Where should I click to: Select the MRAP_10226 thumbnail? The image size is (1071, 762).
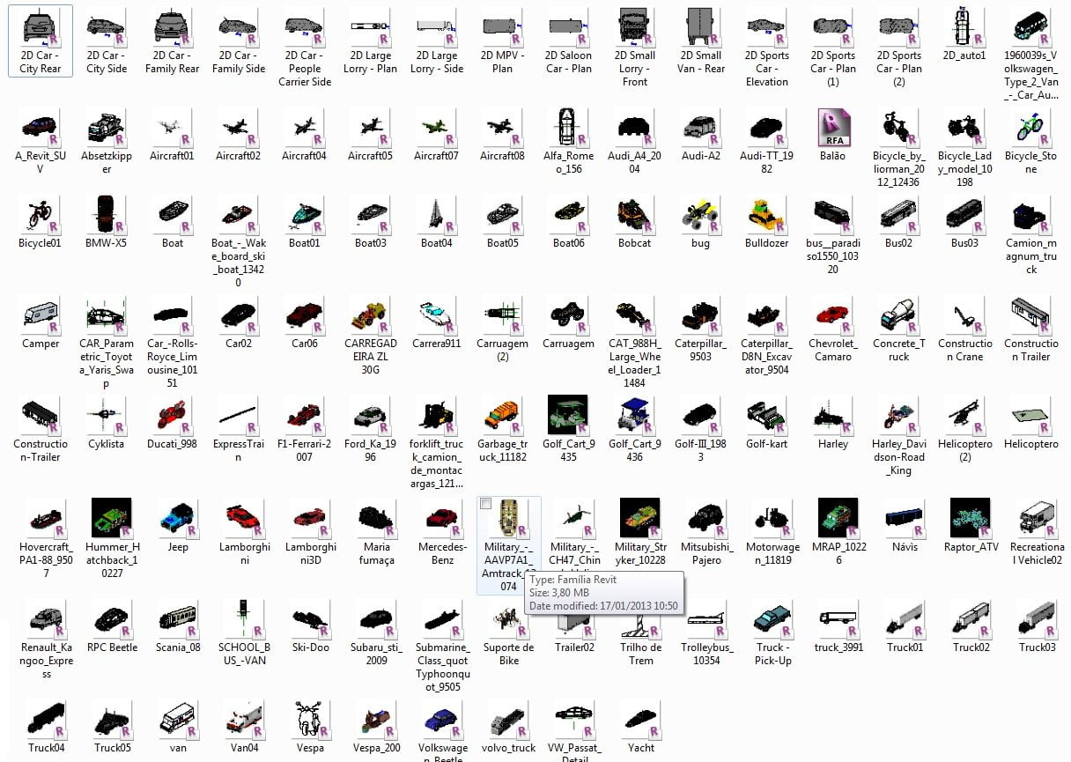(838, 518)
